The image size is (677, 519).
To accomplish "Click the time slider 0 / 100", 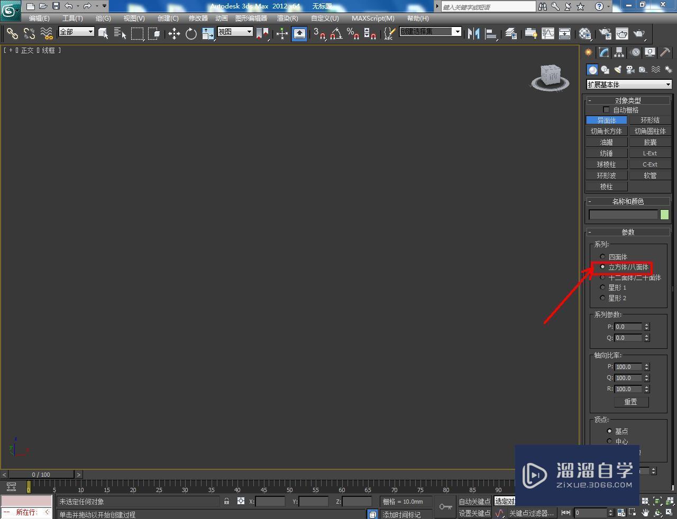I will click(41, 475).
